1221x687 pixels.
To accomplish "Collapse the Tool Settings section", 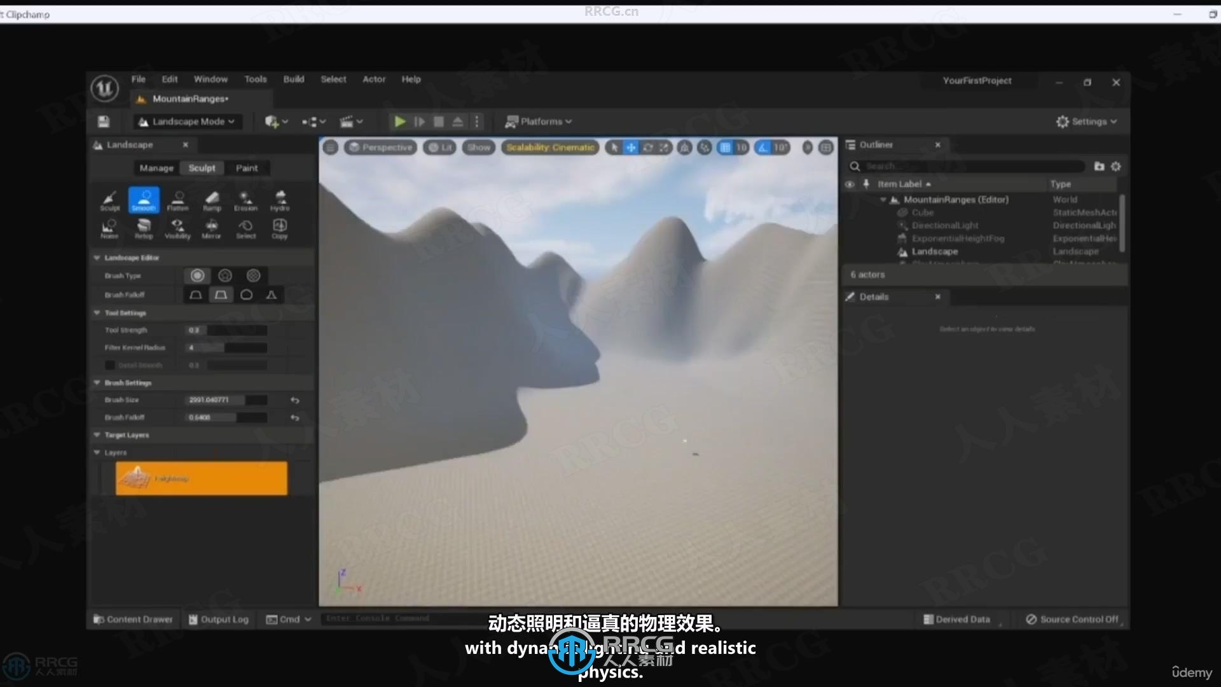I will click(97, 313).
